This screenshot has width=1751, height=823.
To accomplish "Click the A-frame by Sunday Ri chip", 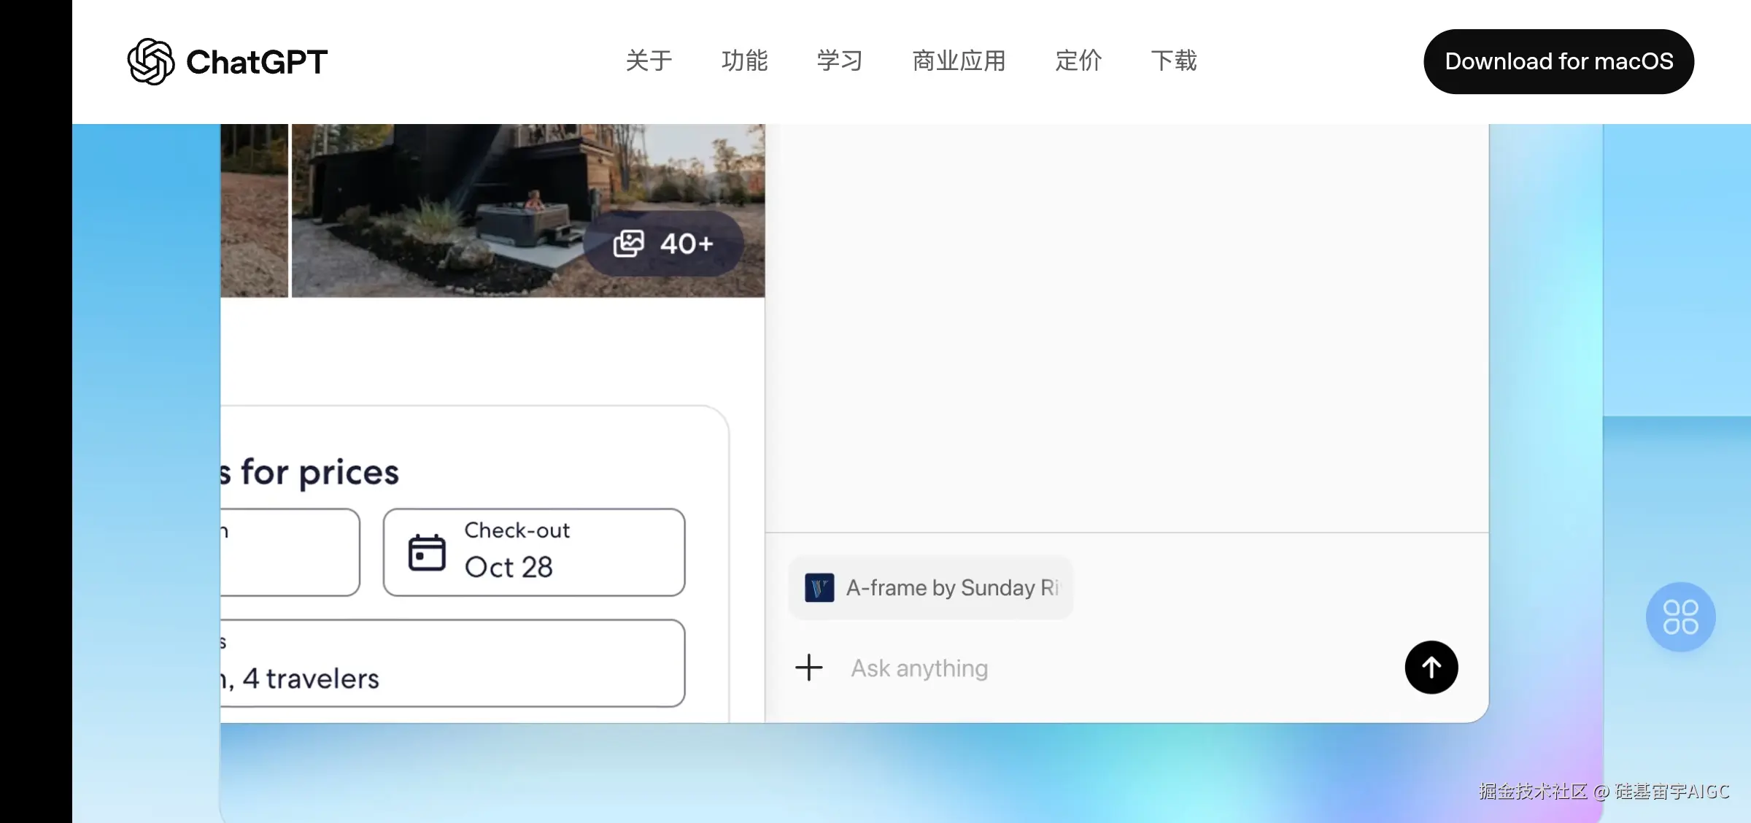I will click(x=932, y=588).
